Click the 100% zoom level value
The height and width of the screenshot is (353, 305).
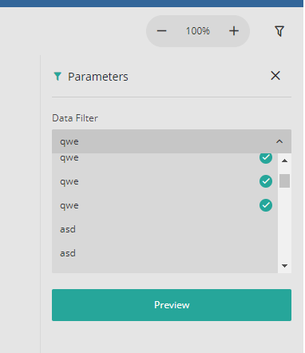[198, 31]
